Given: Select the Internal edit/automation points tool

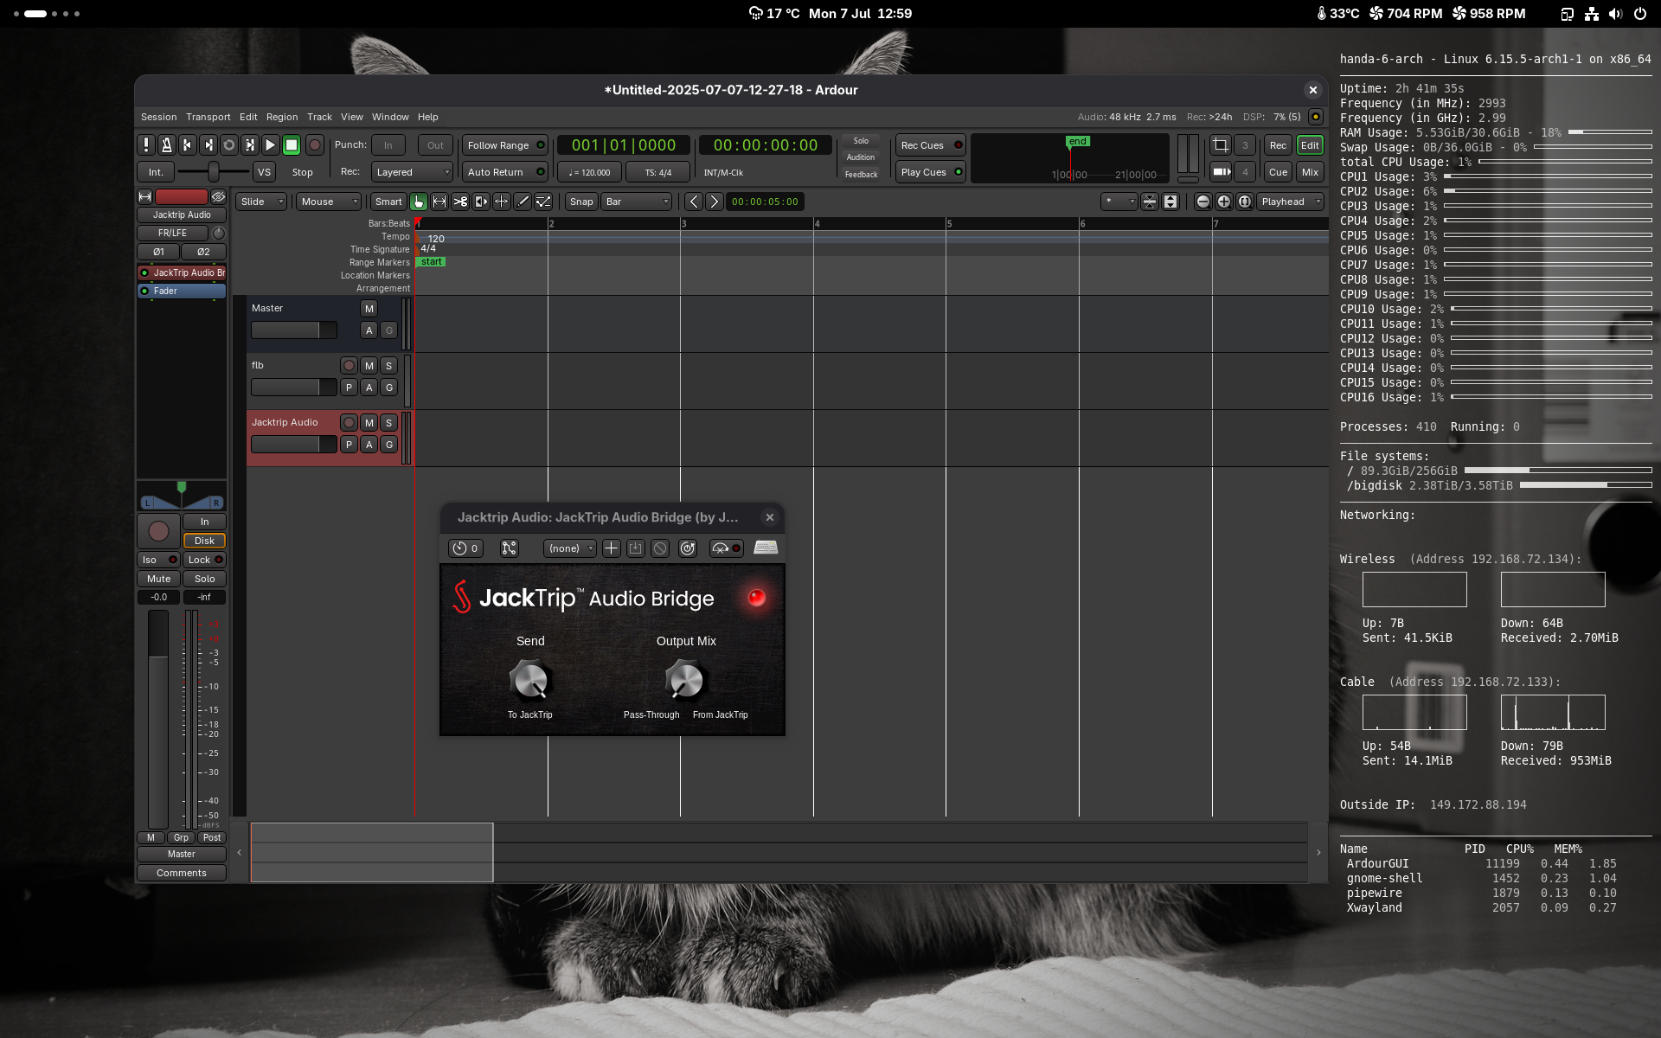Looking at the screenshot, I should (x=543, y=202).
